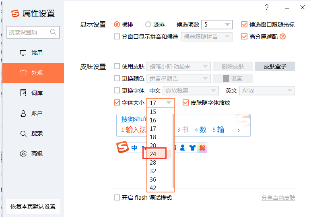The image size is (311, 217).
Task: Choose font size 28 from the list
Action: tap(160, 163)
